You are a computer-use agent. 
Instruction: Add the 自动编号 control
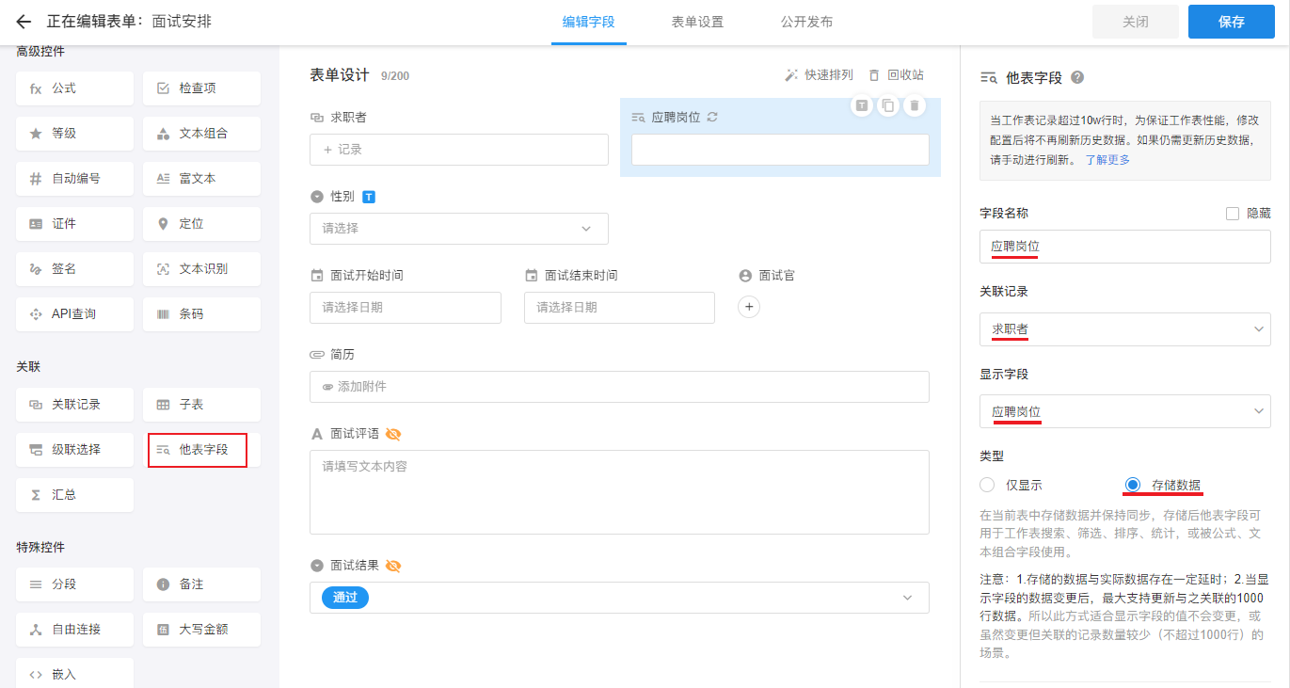click(x=74, y=179)
